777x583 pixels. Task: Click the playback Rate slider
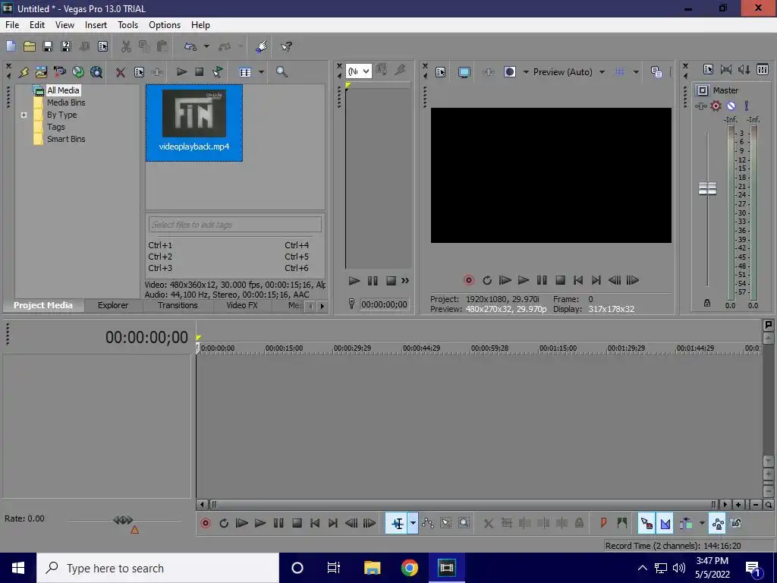click(123, 520)
